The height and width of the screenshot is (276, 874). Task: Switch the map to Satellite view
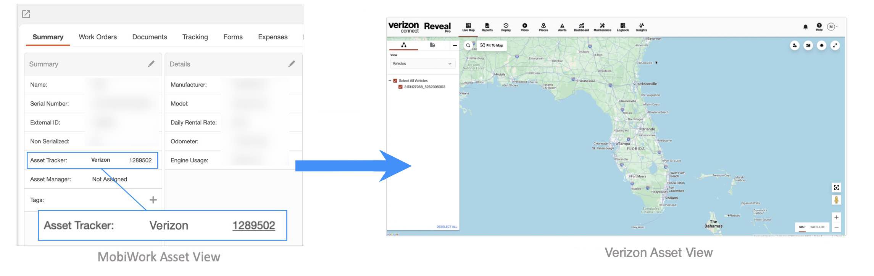(x=818, y=227)
